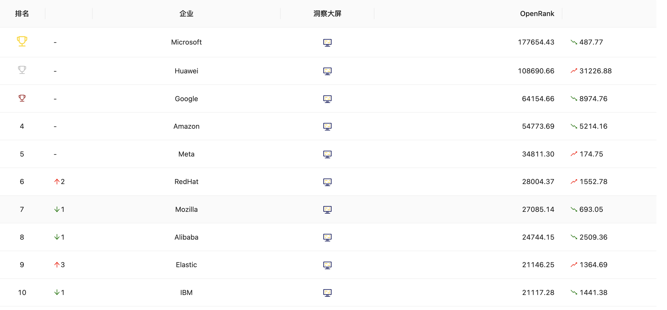Click Amazon's insight dashboard monitor icon
Viewport: 667px width, 310px height.
[x=327, y=127]
